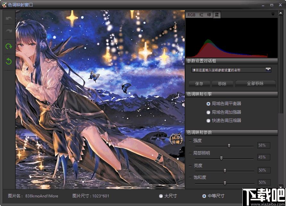
Task: Collapse the 局部照明 parameter row
Action: pos(190,153)
